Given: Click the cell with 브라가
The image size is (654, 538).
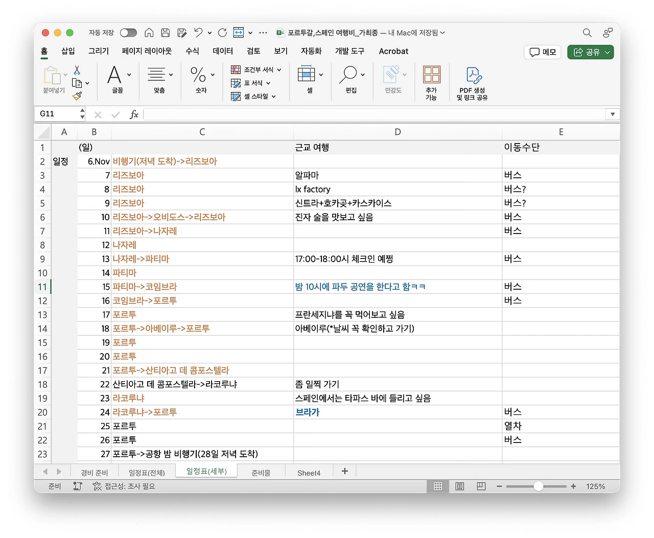Looking at the screenshot, I should tap(398, 412).
